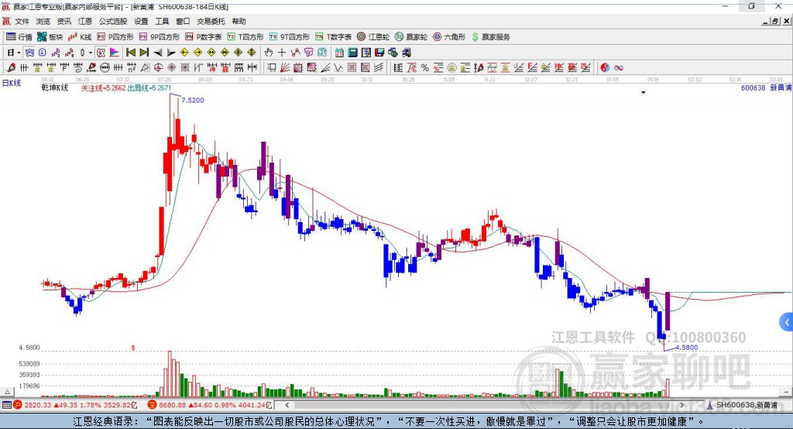The height and width of the screenshot is (429, 793).
Task: Open the 交易委托 menu
Action: (211, 21)
